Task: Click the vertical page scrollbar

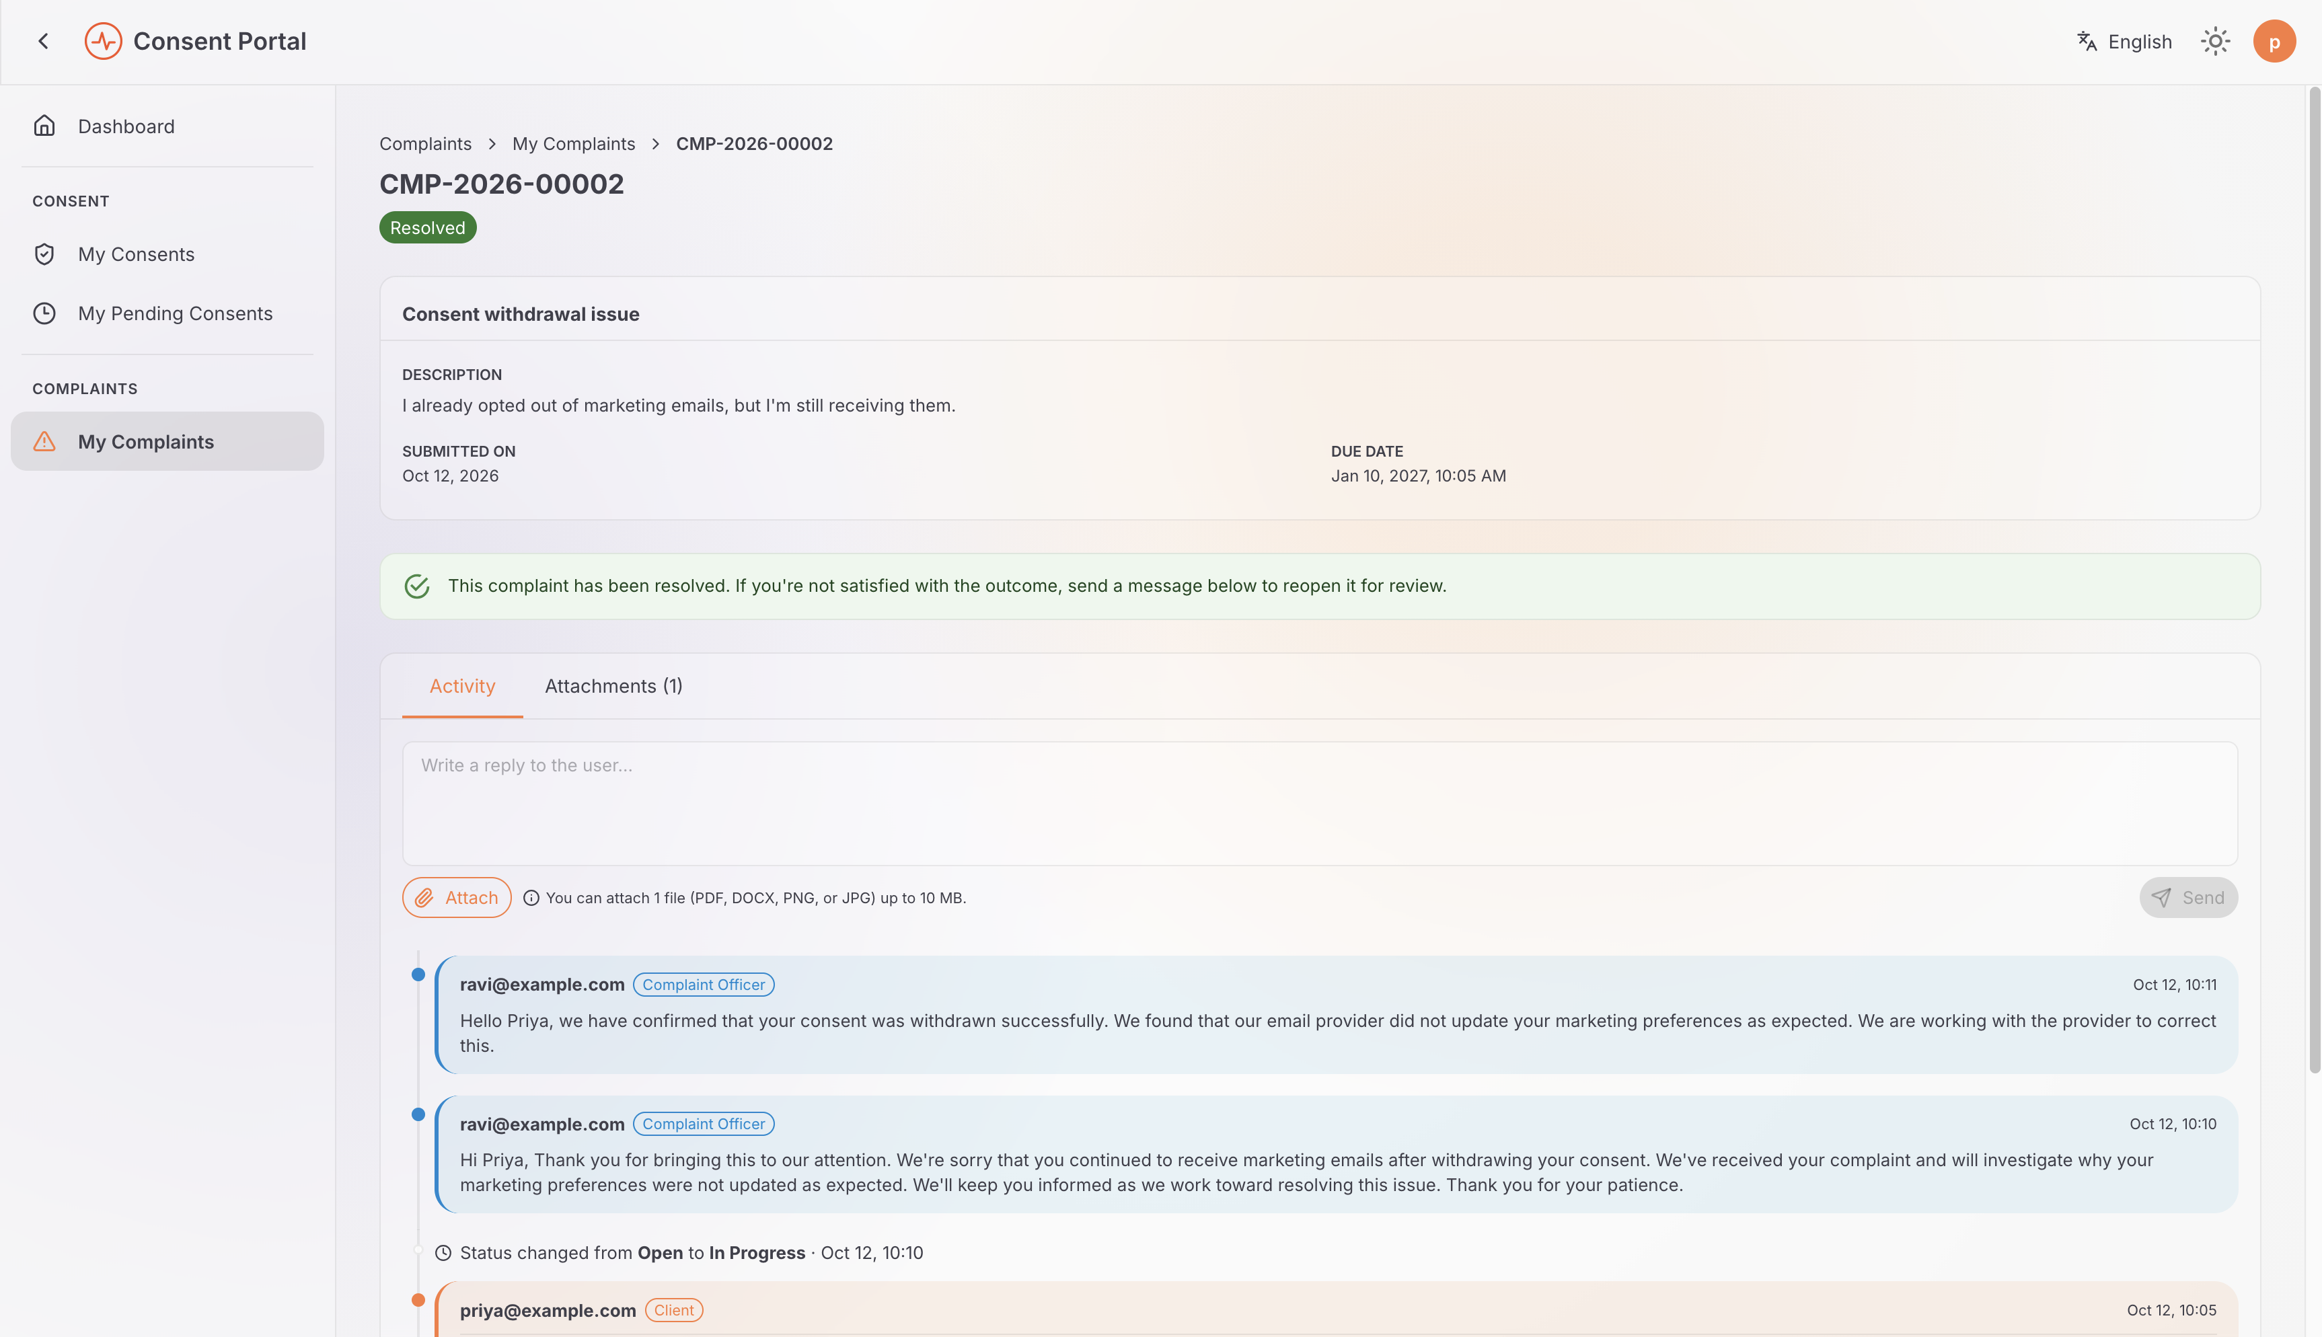Action: (2314, 580)
